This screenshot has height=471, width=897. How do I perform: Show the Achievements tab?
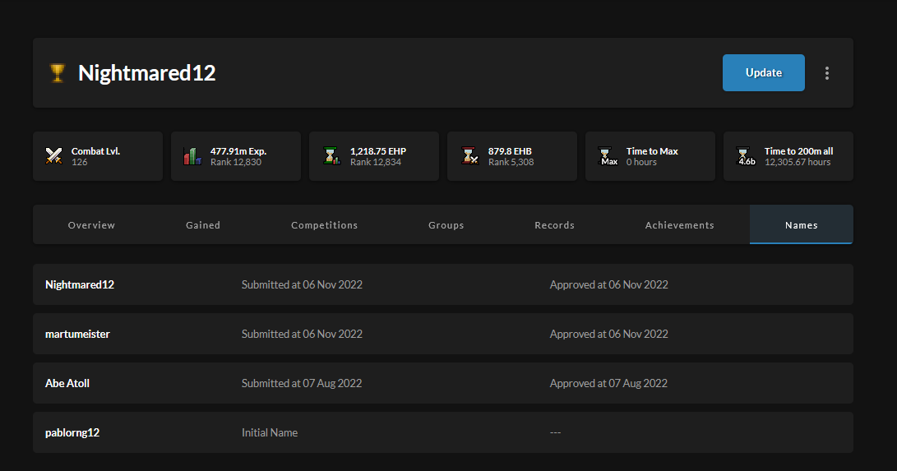click(x=679, y=225)
